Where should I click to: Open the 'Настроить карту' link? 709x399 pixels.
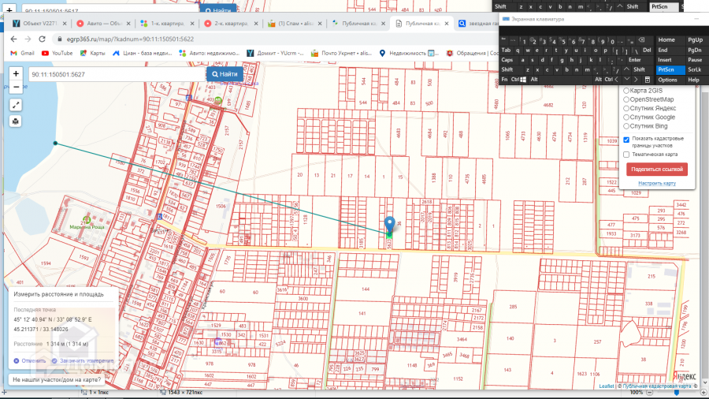tap(656, 183)
